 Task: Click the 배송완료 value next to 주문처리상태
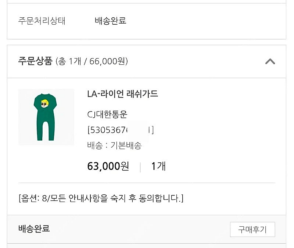(110, 21)
